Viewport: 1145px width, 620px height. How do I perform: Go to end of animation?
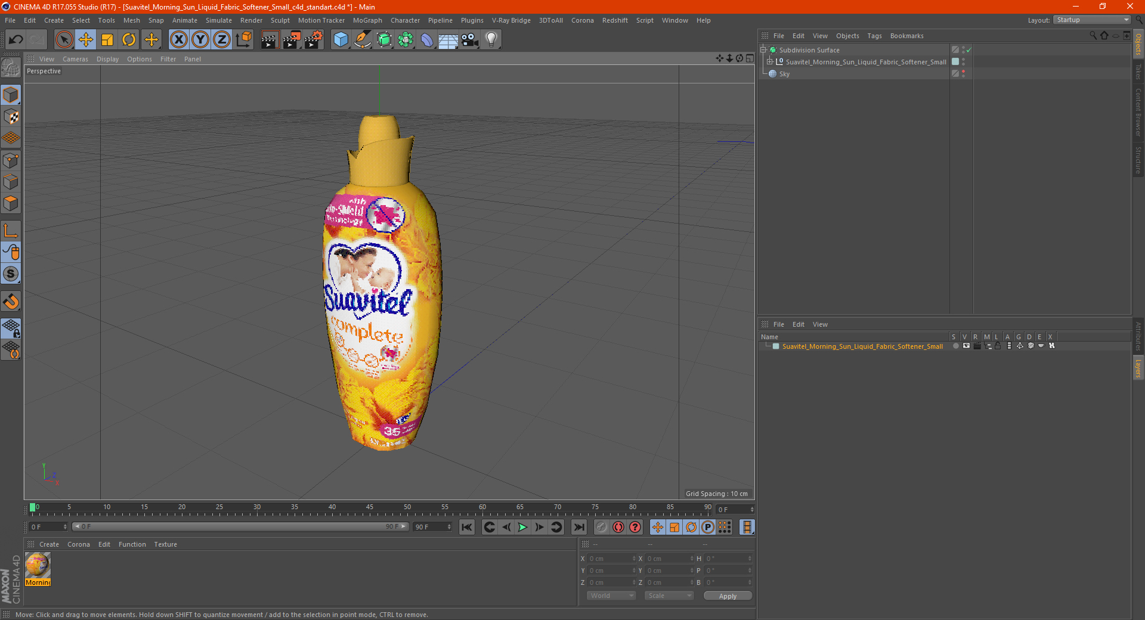coord(578,527)
